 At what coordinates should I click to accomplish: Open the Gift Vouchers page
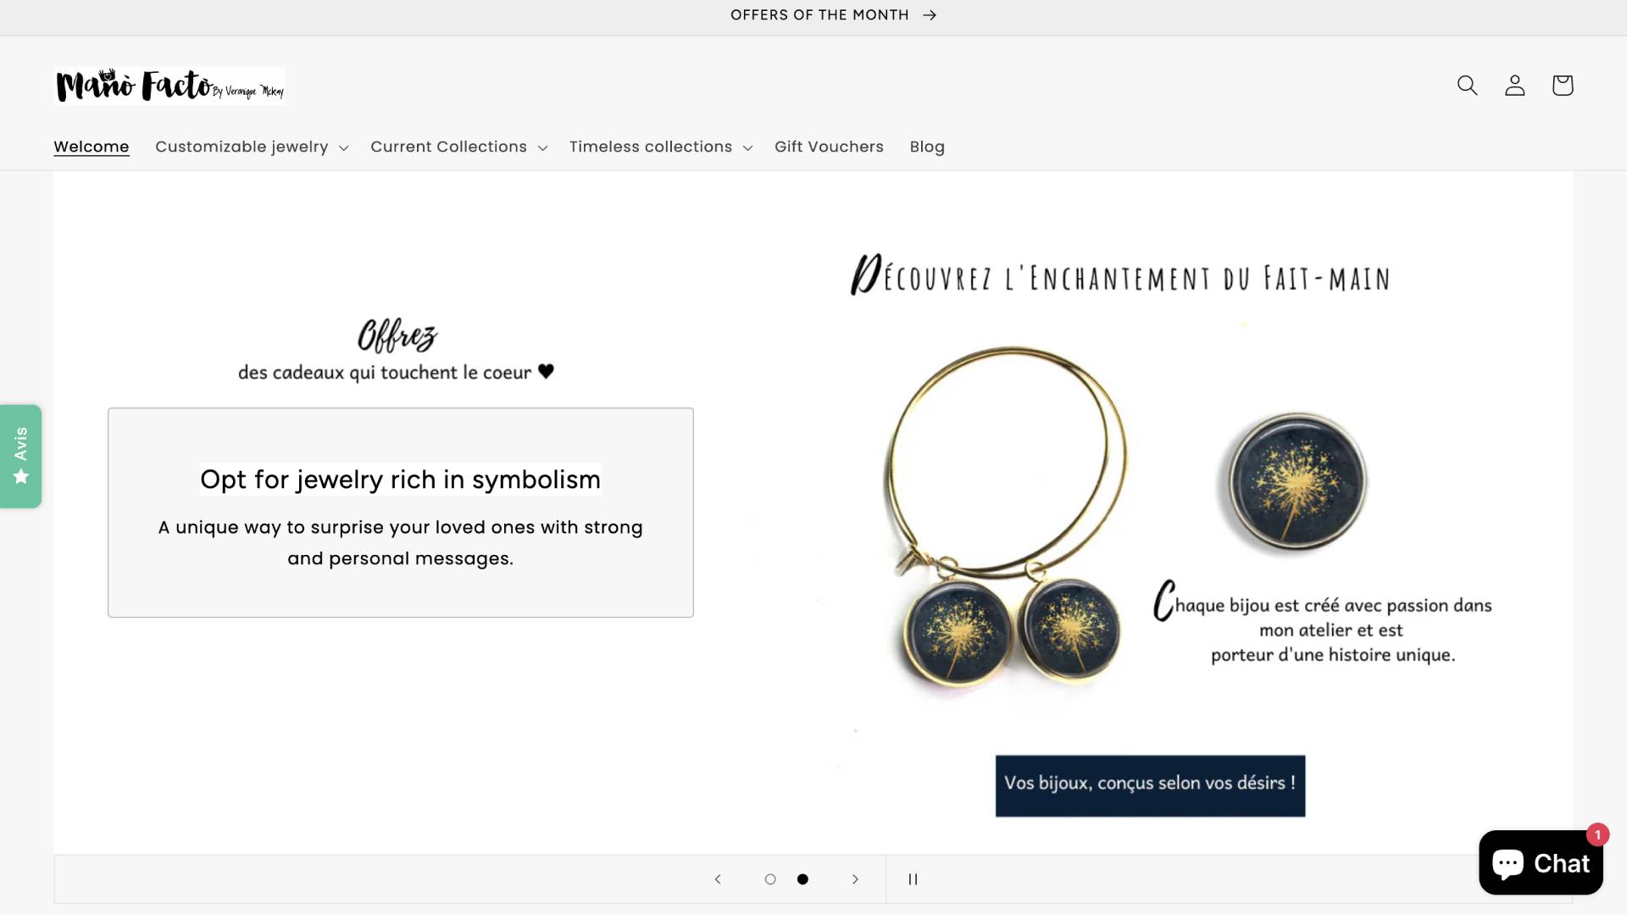coord(829,147)
